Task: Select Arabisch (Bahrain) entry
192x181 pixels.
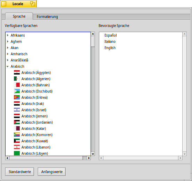Action: point(48,85)
